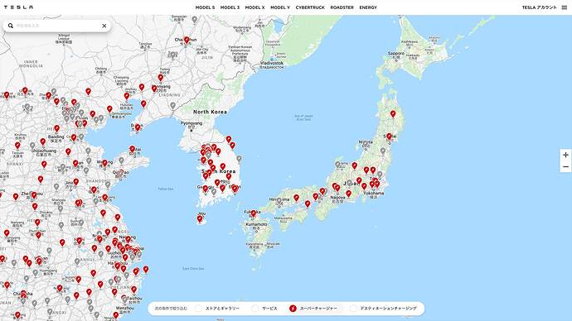This screenshot has height=321, width=572.
Task: Select the red pin at Tieling
Action: tap(161, 78)
